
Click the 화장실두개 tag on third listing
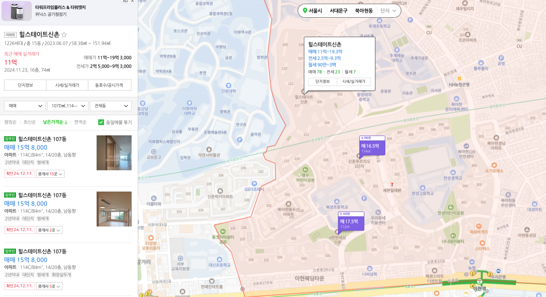pos(61,275)
